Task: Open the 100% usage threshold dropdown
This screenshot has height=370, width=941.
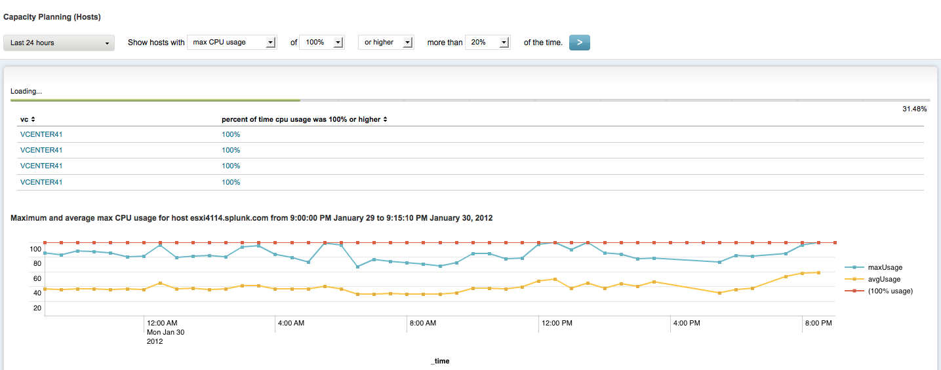Action: 321,43
